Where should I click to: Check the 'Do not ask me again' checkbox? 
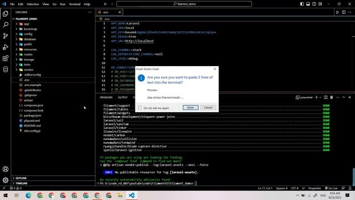[140, 108]
